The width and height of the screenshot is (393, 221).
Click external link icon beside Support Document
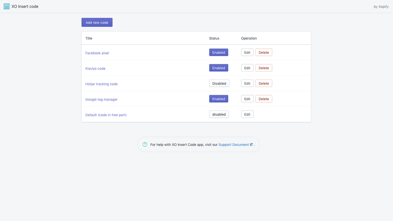click(251, 145)
